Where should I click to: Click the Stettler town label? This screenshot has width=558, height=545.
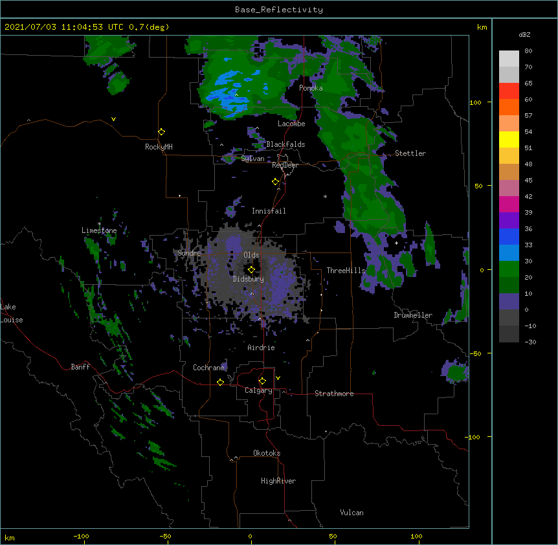(410, 153)
